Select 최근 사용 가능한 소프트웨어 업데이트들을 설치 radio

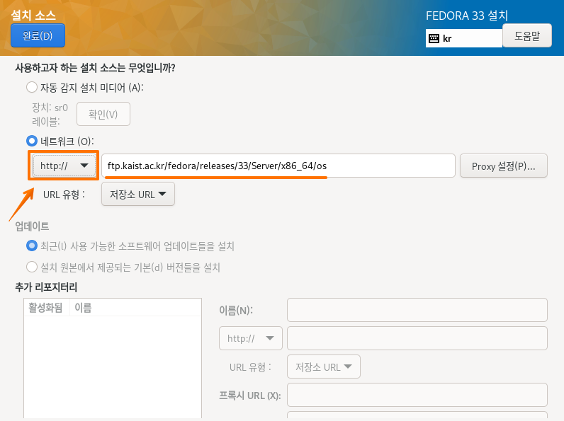click(x=32, y=246)
